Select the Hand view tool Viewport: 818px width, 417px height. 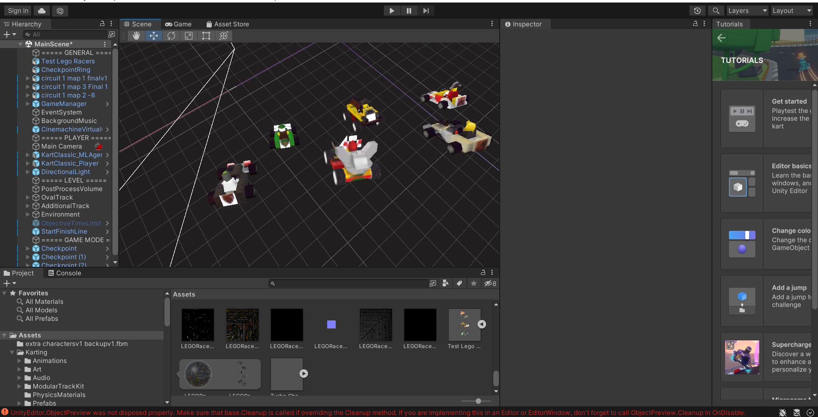[x=136, y=36]
